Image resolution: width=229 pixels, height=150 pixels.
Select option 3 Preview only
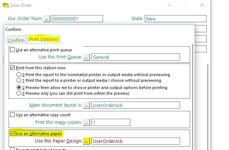click(x=19, y=93)
